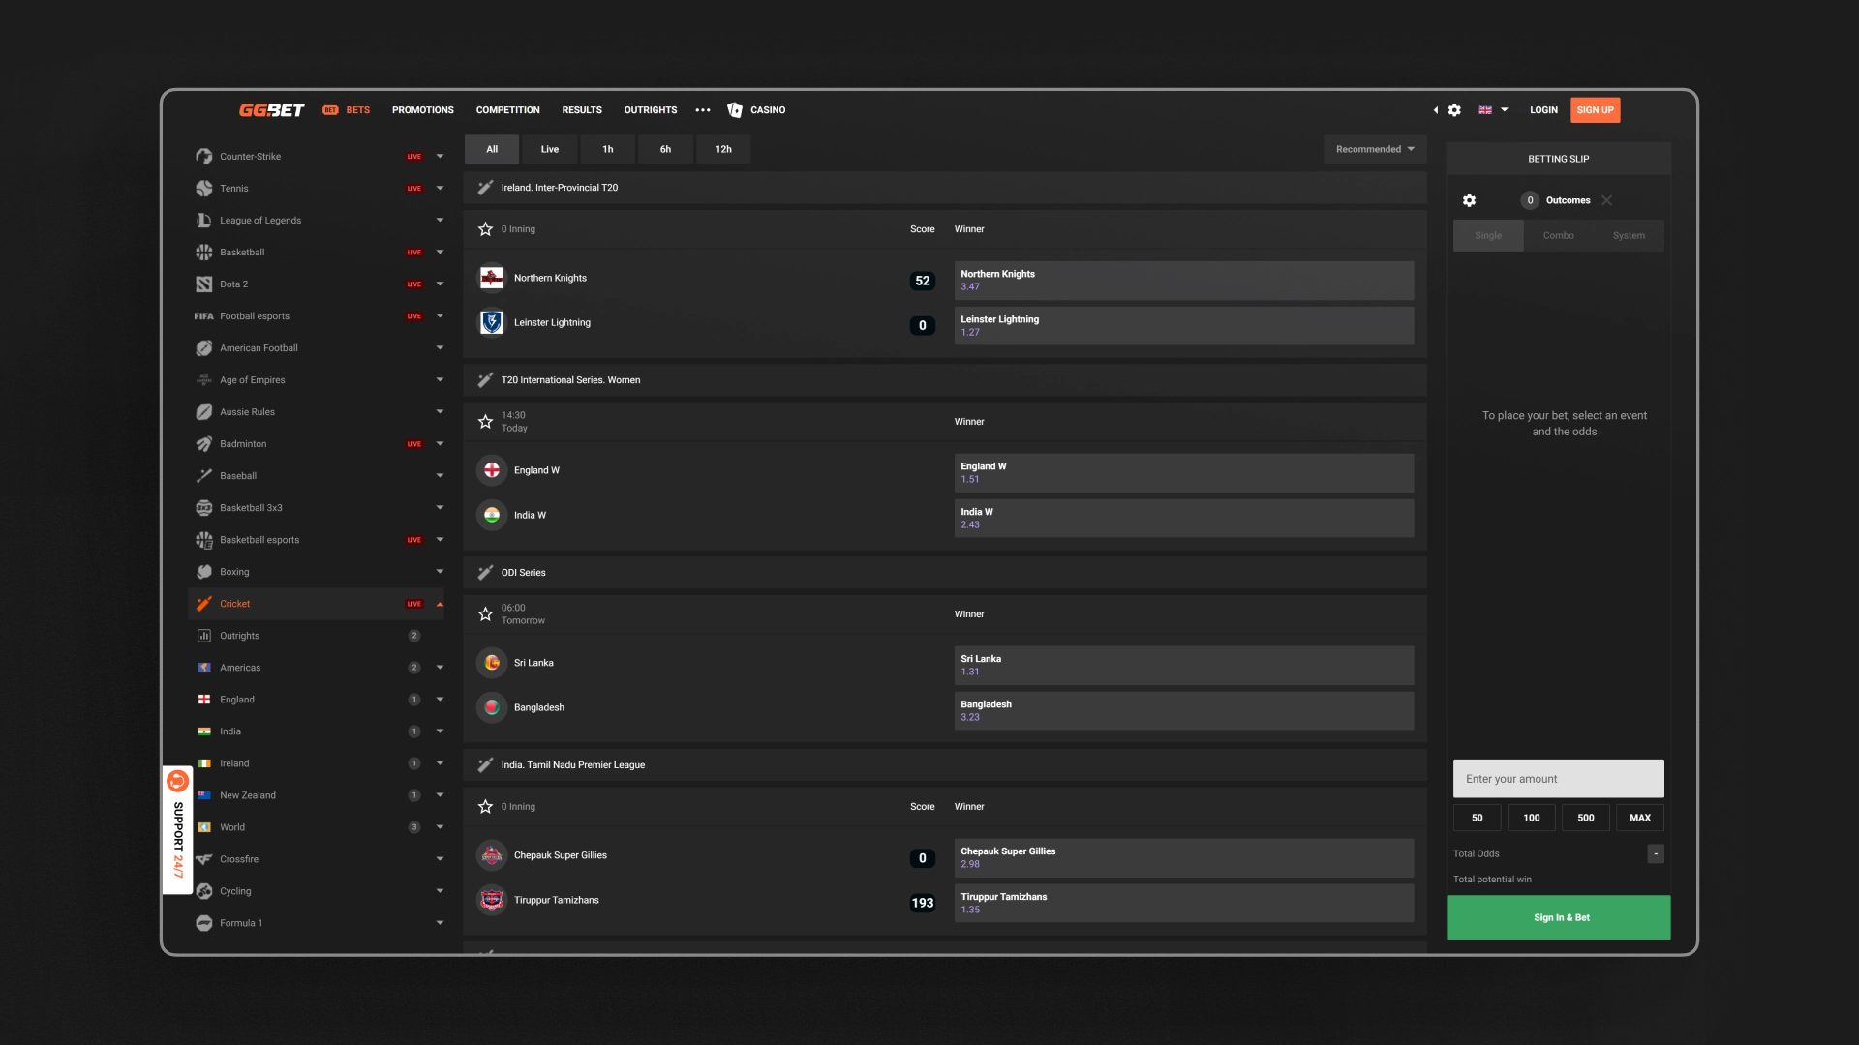Expand the Basketball category arrow
The width and height of the screenshot is (1859, 1045).
pyautogui.click(x=440, y=252)
